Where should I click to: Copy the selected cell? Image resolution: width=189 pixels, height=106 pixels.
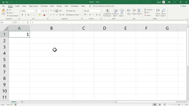(x=9, y=13)
